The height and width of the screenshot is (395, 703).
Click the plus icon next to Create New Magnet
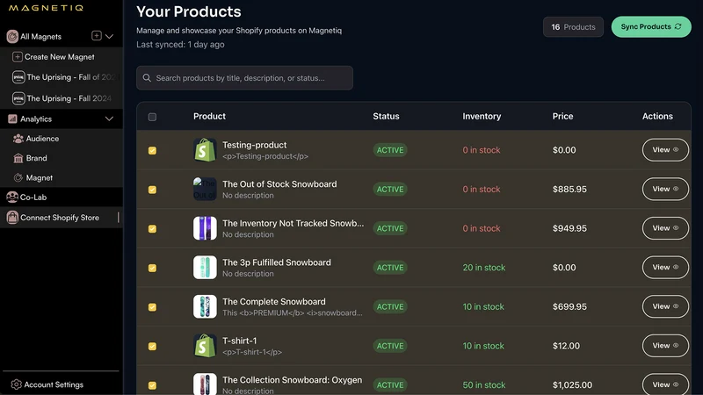point(18,57)
